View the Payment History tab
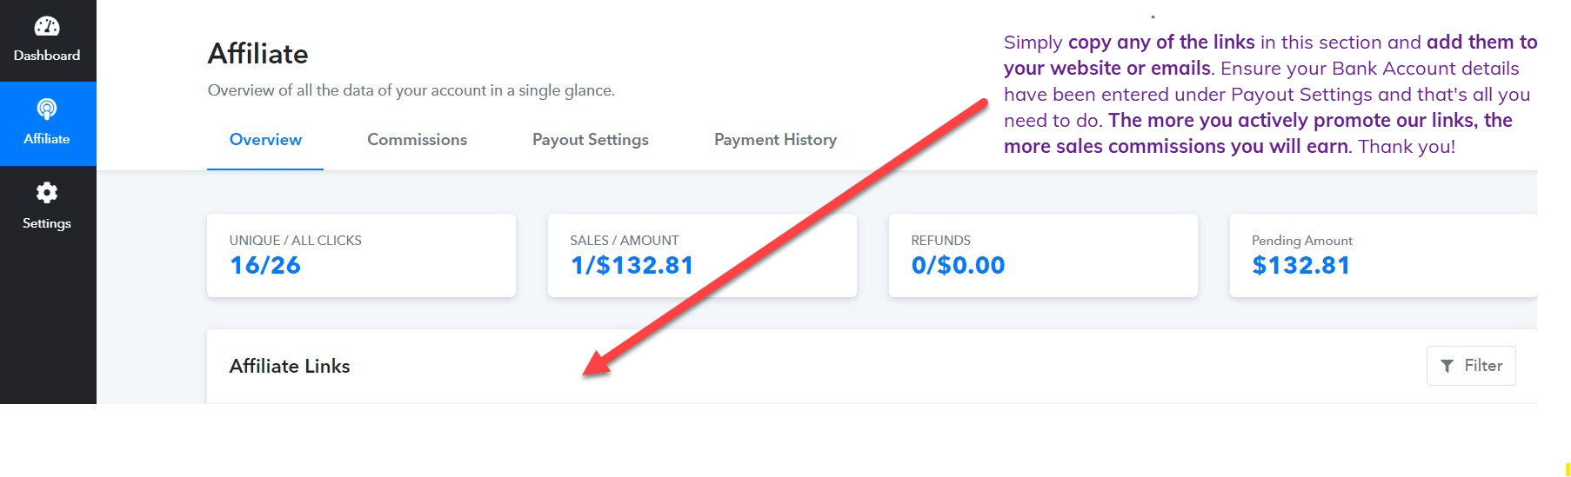This screenshot has height=477, width=1571. pos(775,140)
